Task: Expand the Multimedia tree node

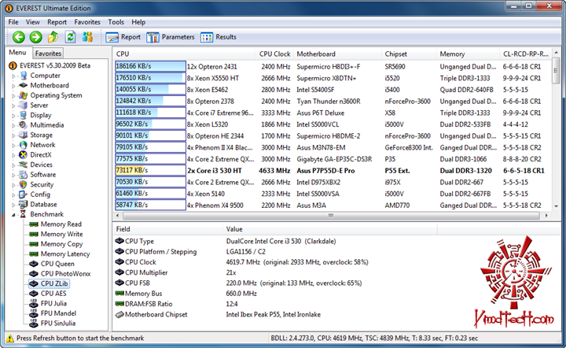Action: coord(13,126)
